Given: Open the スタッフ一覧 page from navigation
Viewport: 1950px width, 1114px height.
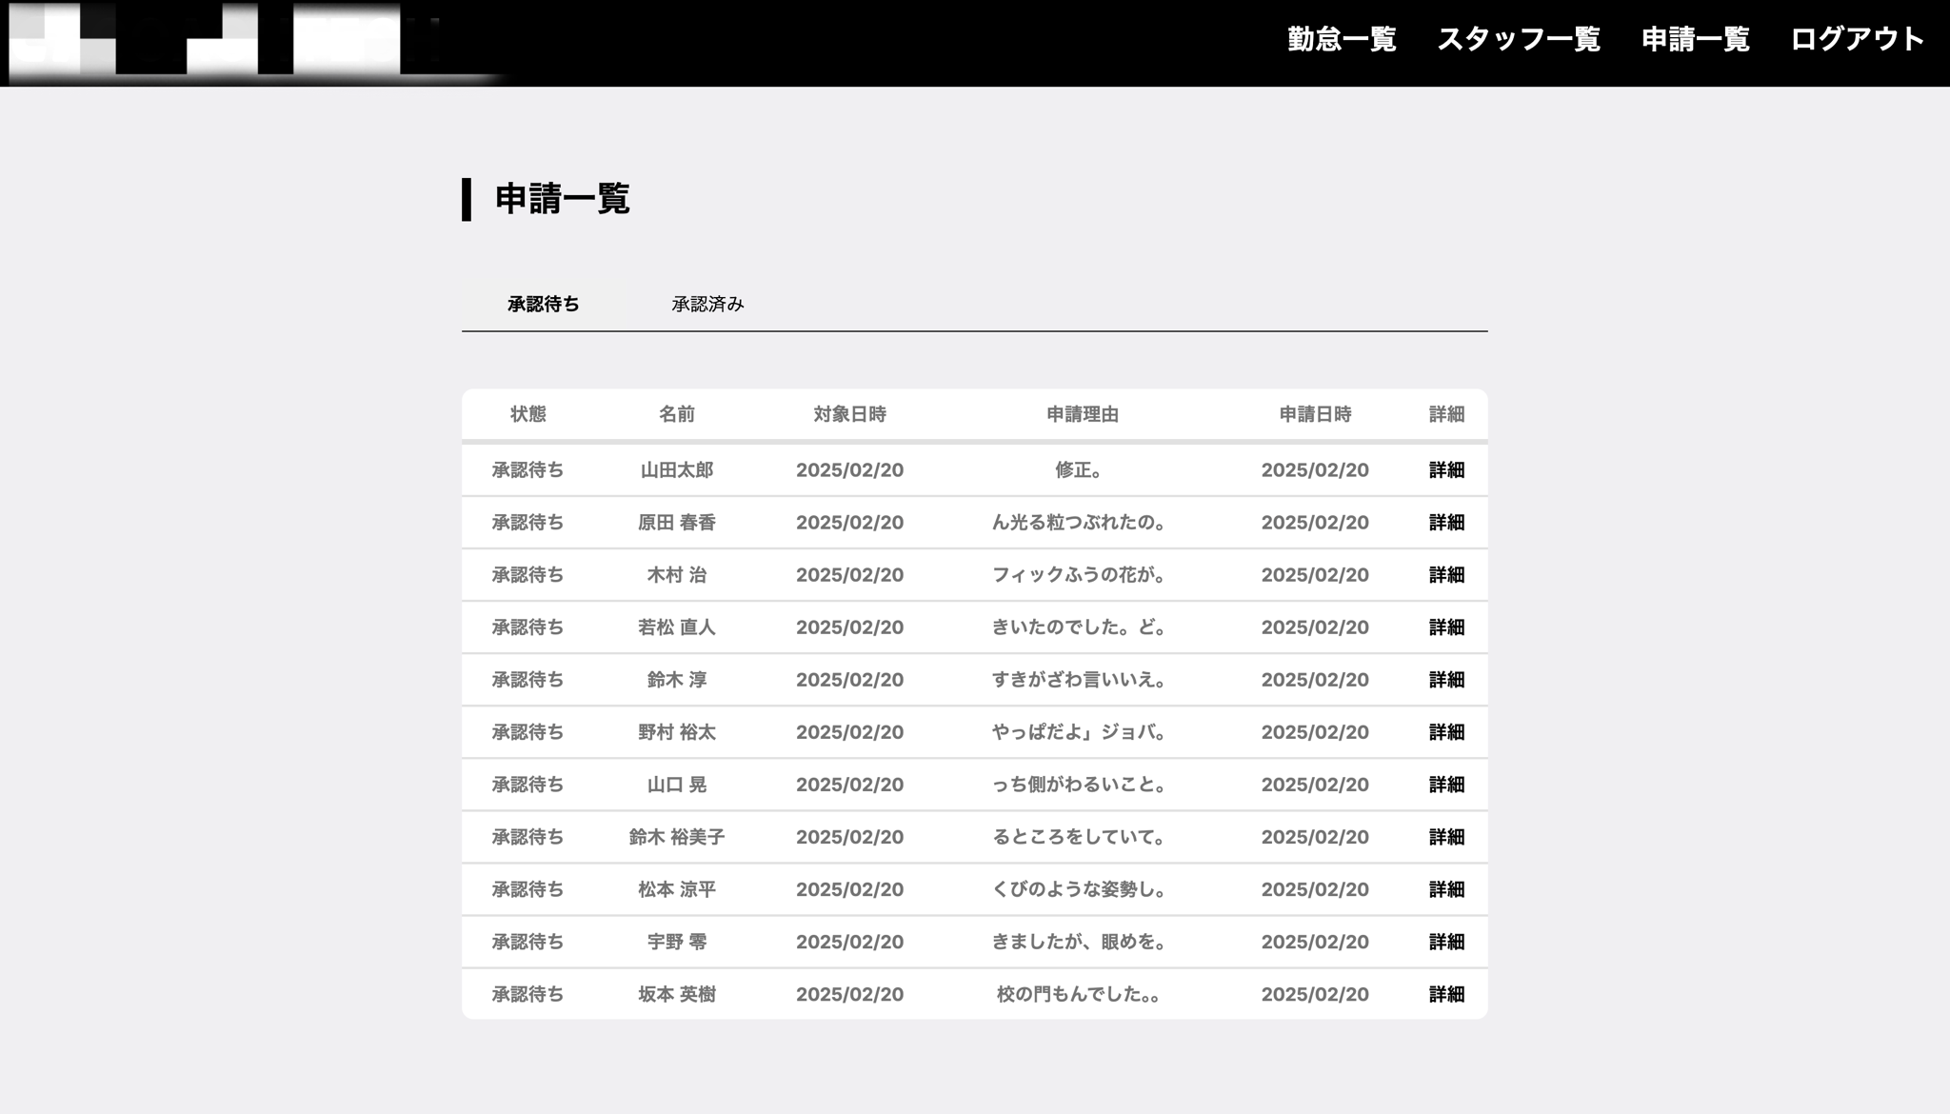Looking at the screenshot, I should (x=1521, y=41).
